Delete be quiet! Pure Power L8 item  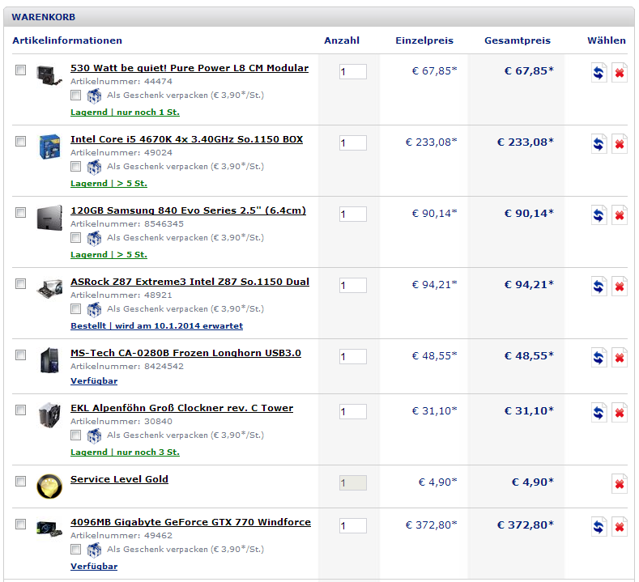(619, 73)
